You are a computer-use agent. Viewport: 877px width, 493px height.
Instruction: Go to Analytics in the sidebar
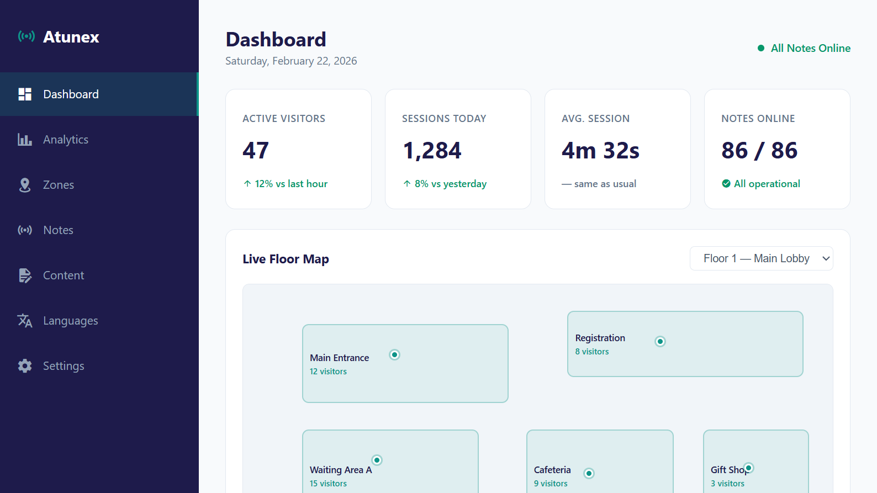click(99, 140)
